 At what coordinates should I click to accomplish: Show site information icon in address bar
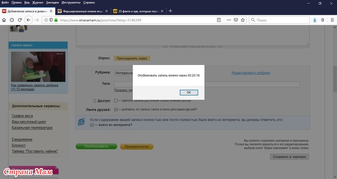[46, 20]
